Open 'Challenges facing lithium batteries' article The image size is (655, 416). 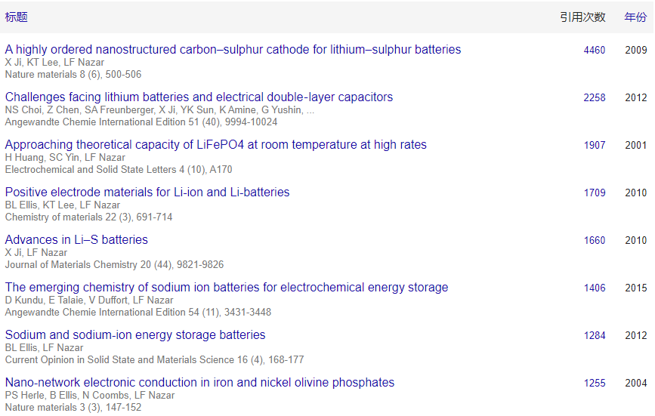pyautogui.click(x=199, y=97)
